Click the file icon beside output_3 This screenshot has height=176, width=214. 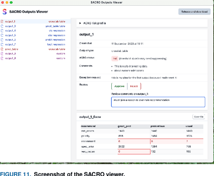click(2, 26)
